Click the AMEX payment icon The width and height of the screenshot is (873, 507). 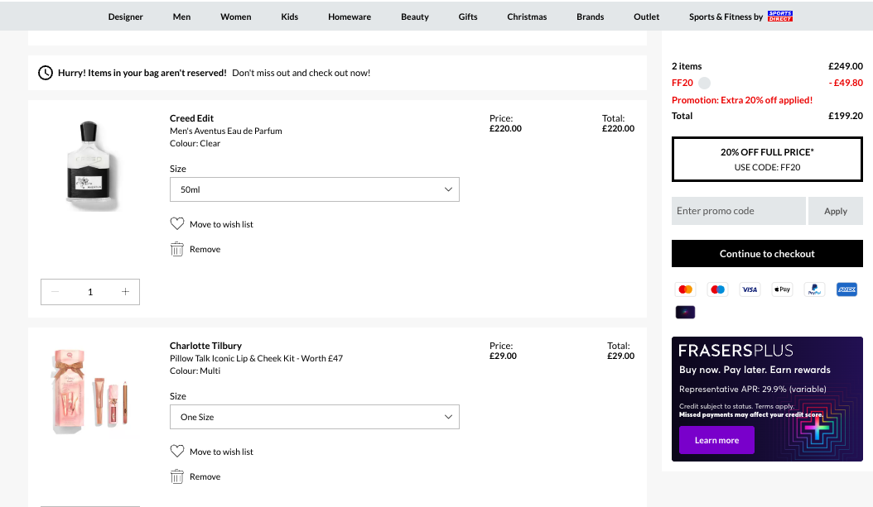(x=846, y=289)
